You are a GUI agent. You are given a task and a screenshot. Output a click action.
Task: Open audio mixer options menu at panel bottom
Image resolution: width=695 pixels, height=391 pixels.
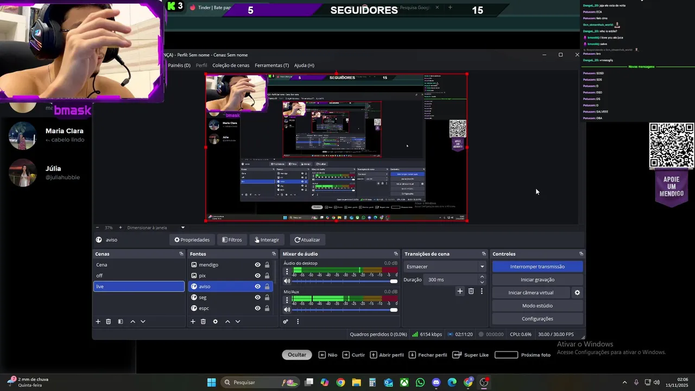click(298, 321)
